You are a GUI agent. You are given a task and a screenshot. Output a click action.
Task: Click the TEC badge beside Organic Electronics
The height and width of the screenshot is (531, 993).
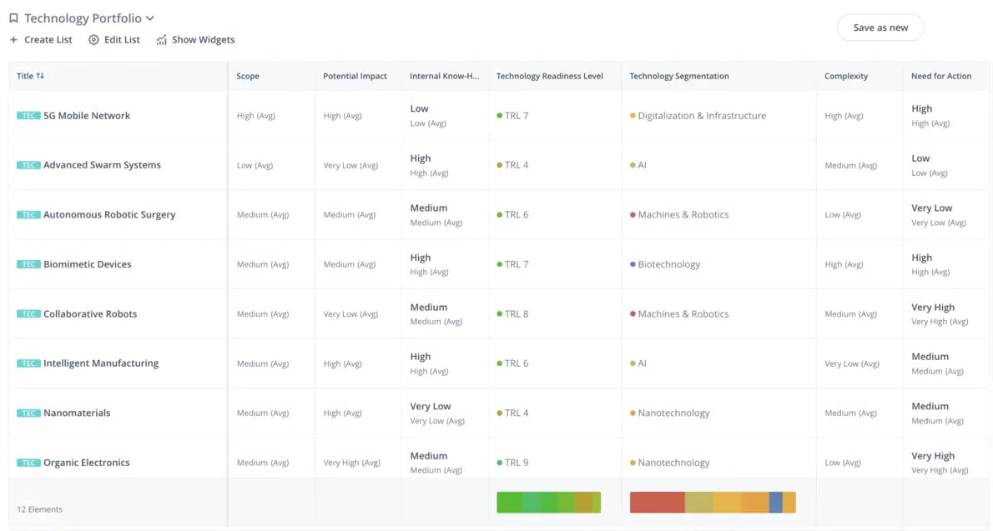[x=28, y=462]
